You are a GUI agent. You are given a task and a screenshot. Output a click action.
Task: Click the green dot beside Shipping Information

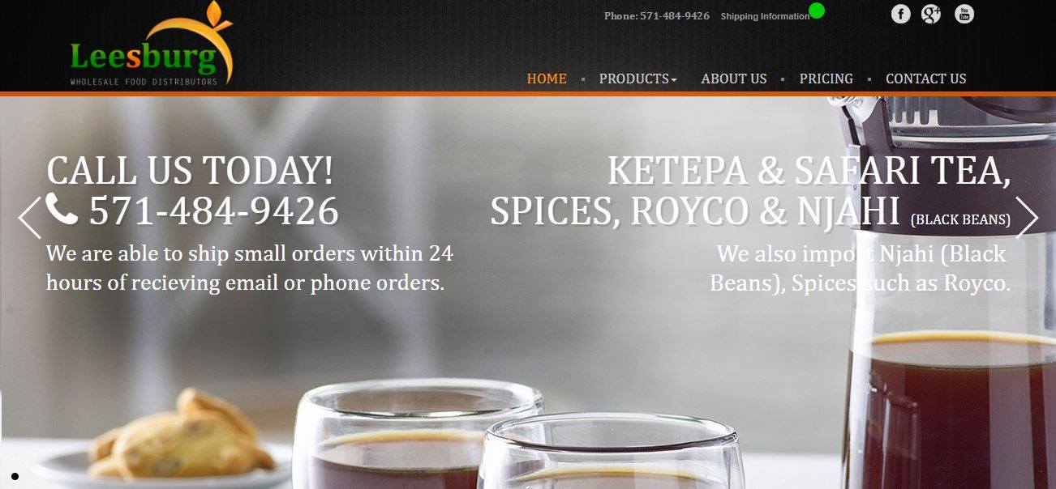(x=817, y=11)
